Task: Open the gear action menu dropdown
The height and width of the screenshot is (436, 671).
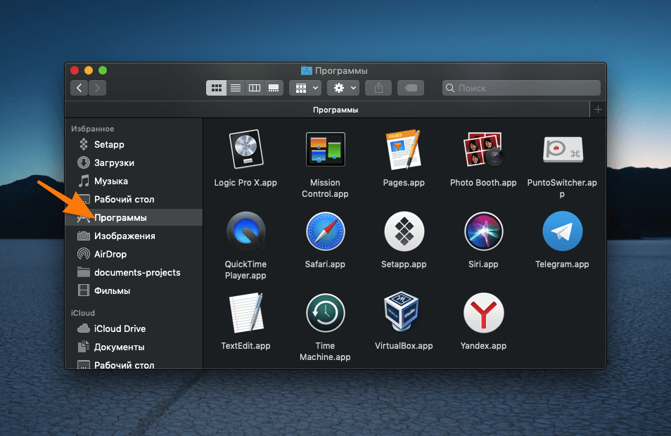Action: coord(343,88)
